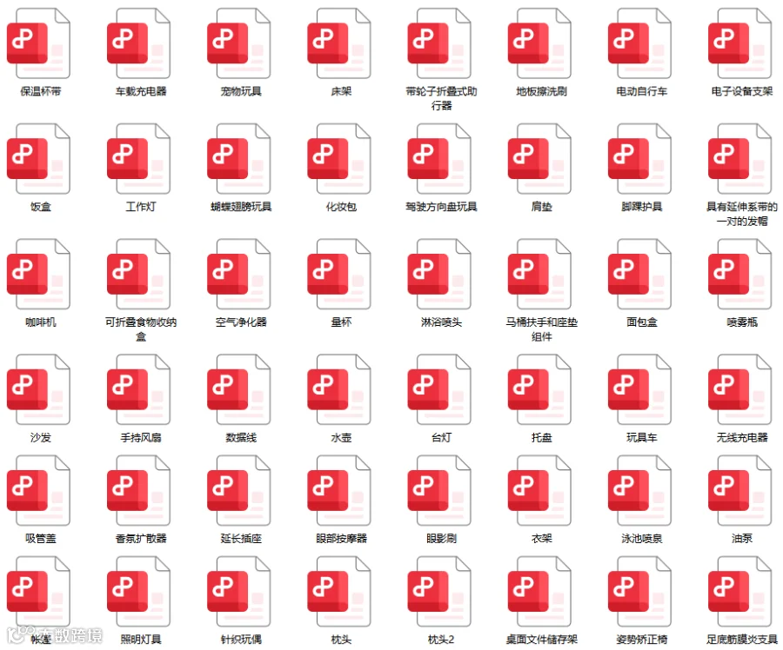Select the 地板擦洗刷 file icon
The height and width of the screenshot is (650, 783).
[539, 43]
